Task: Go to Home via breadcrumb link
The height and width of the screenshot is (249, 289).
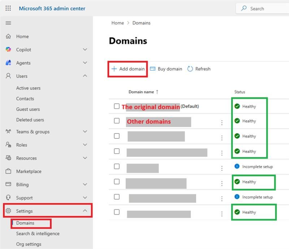Action: coord(118,23)
